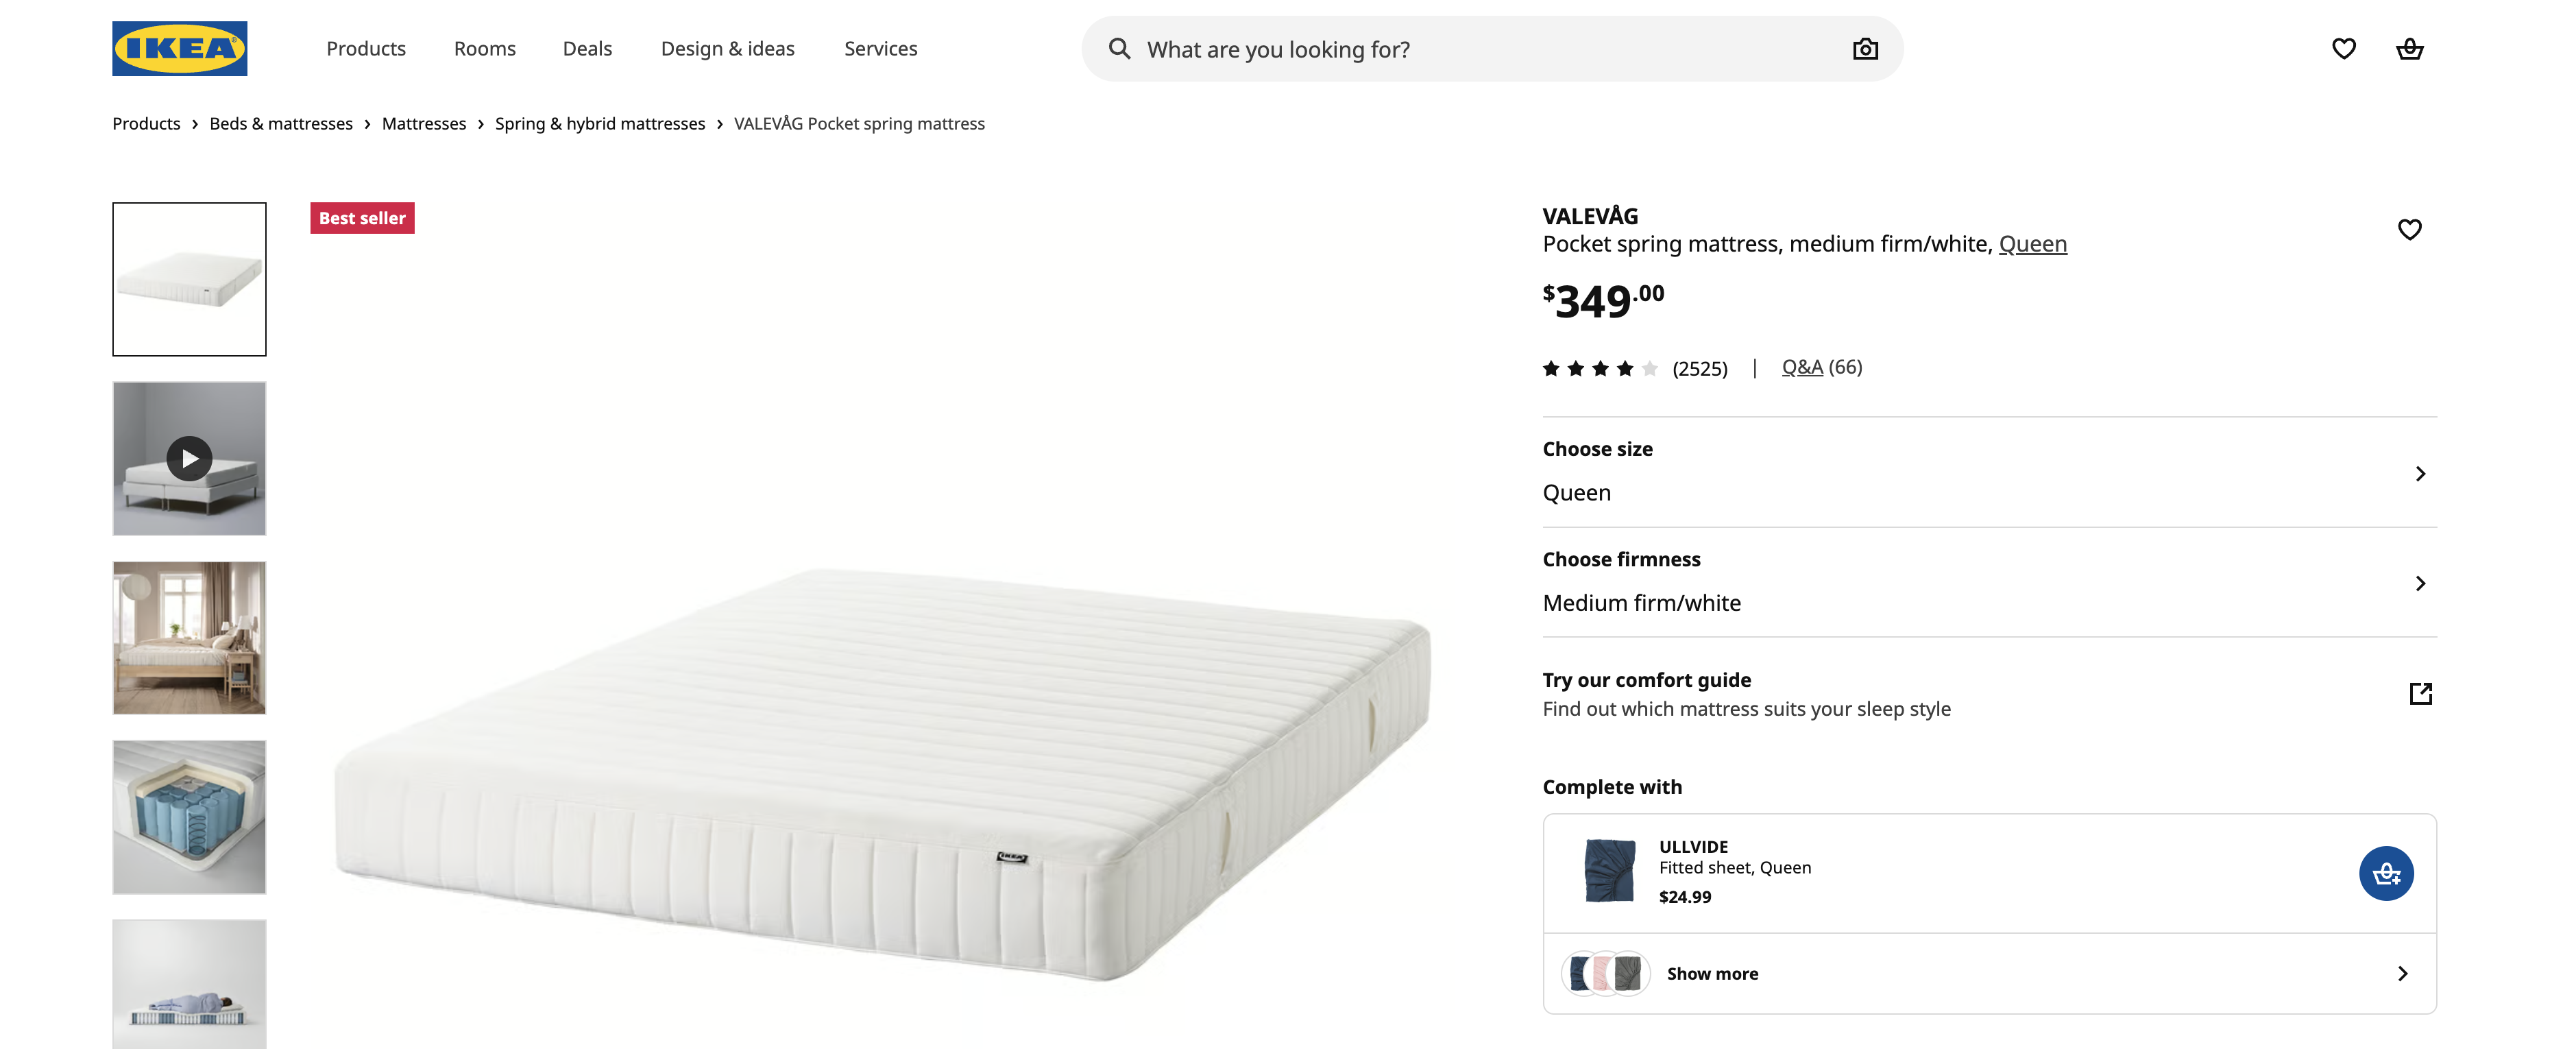The image size is (2576, 1049).
Task: Click the star rating reviews
Action: tap(1600, 369)
